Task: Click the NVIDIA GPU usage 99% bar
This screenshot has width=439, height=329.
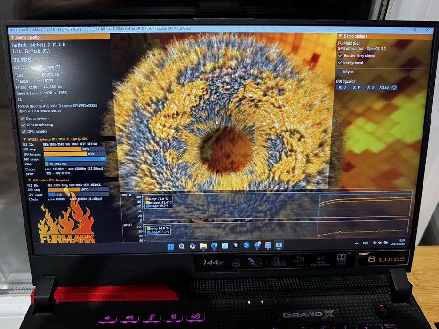Action: 75,159
